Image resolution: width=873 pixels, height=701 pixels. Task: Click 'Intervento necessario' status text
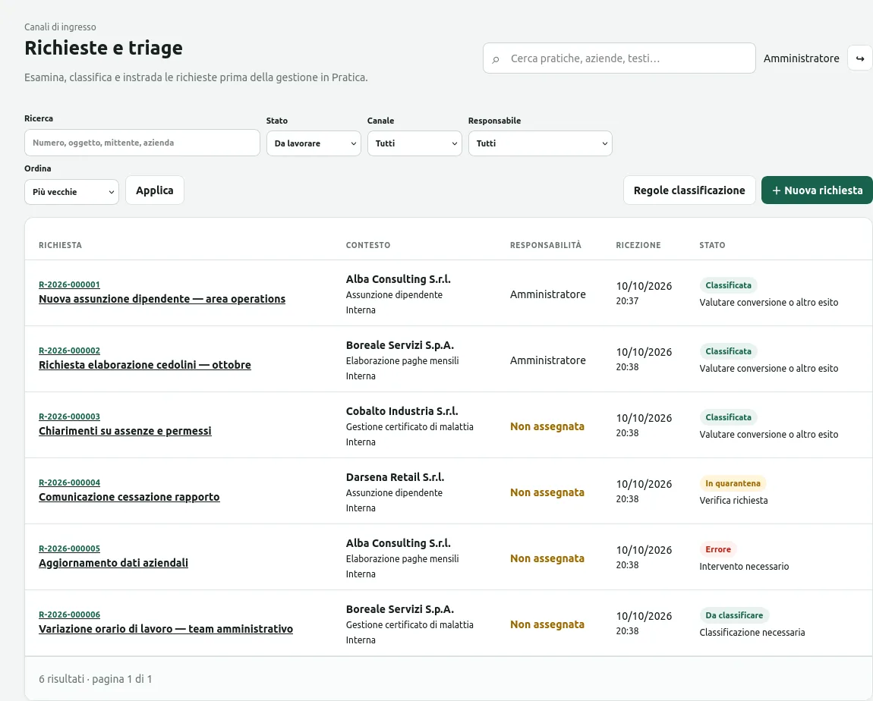(x=744, y=567)
